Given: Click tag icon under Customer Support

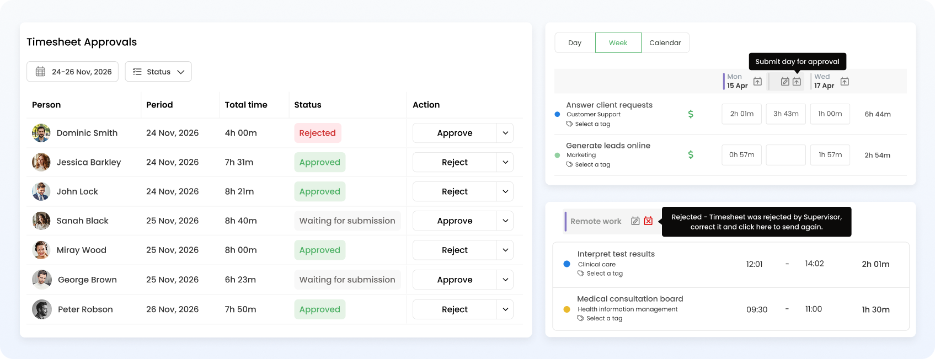Looking at the screenshot, I should click(x=569, y=124).
